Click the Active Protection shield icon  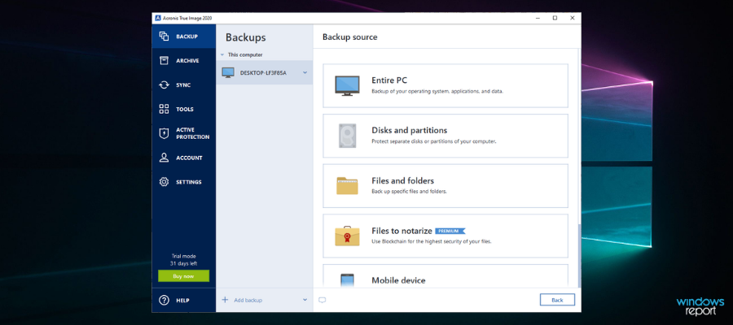(x=164, y=133)
